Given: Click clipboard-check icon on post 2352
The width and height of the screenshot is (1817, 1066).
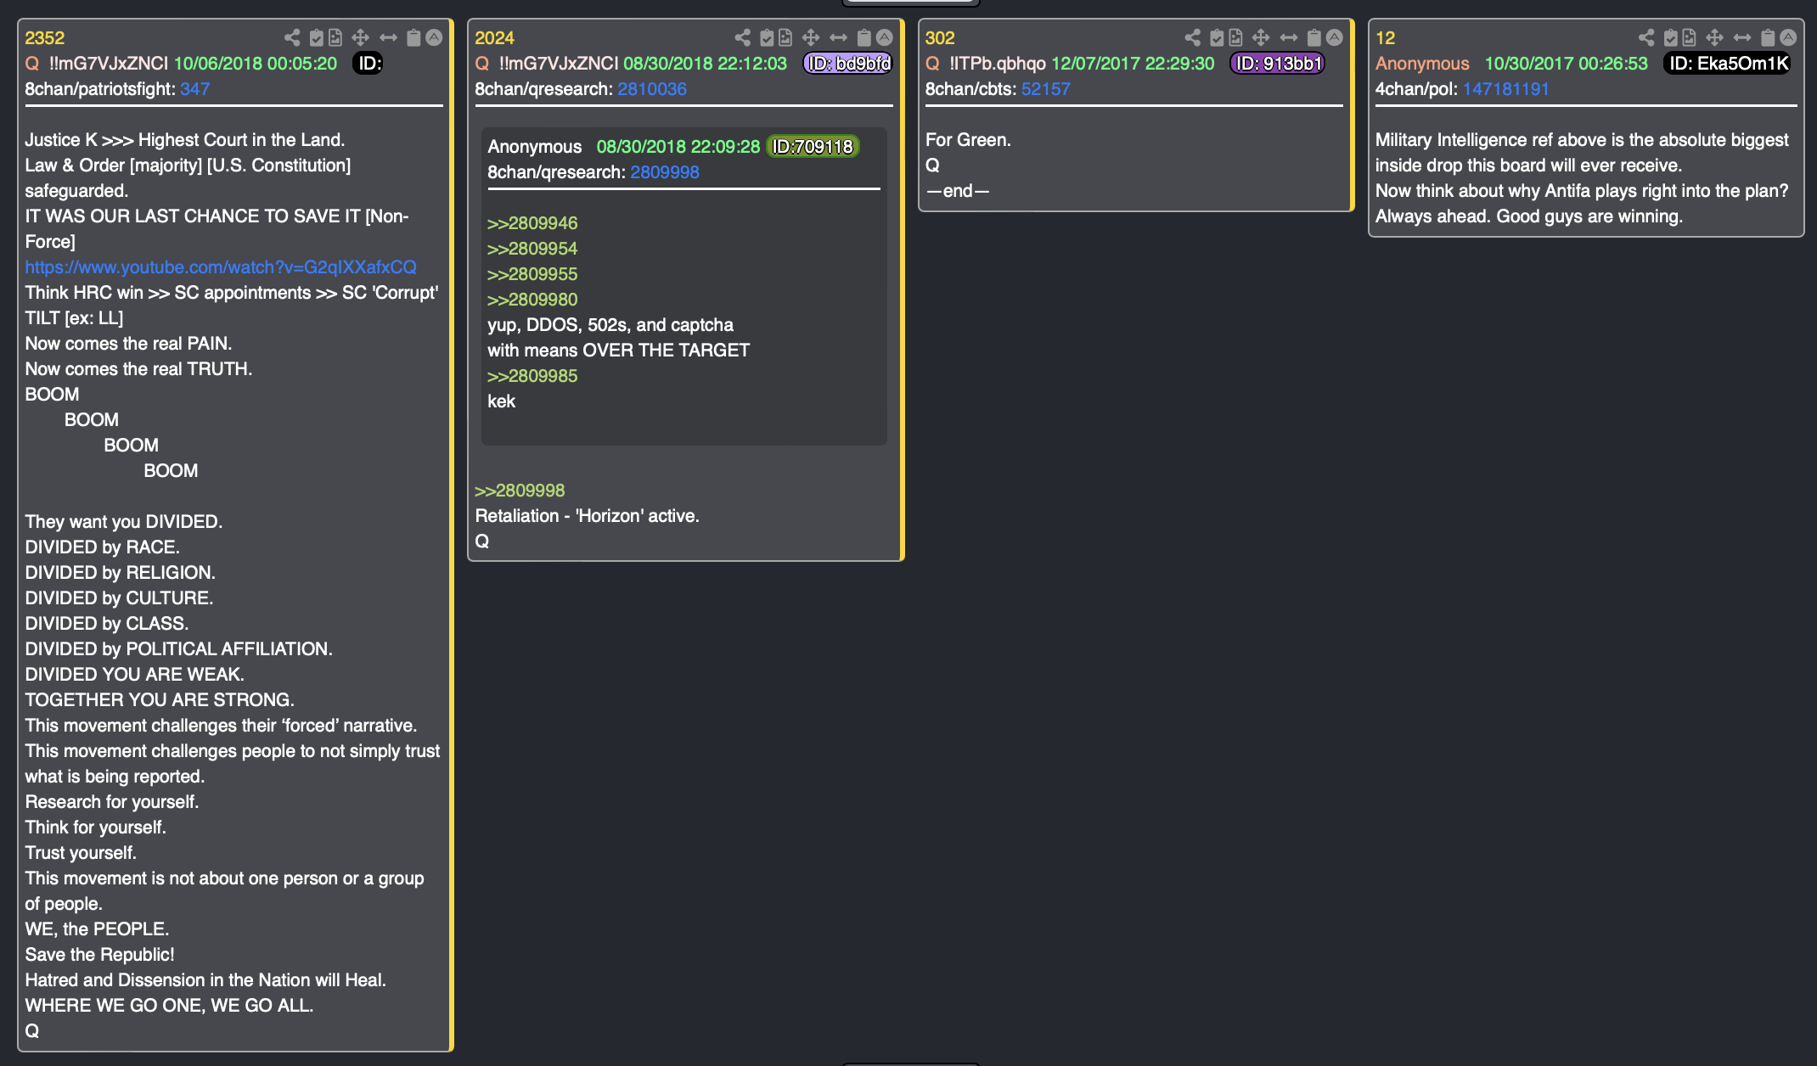Looking at the screenshot, I should 316,37.
